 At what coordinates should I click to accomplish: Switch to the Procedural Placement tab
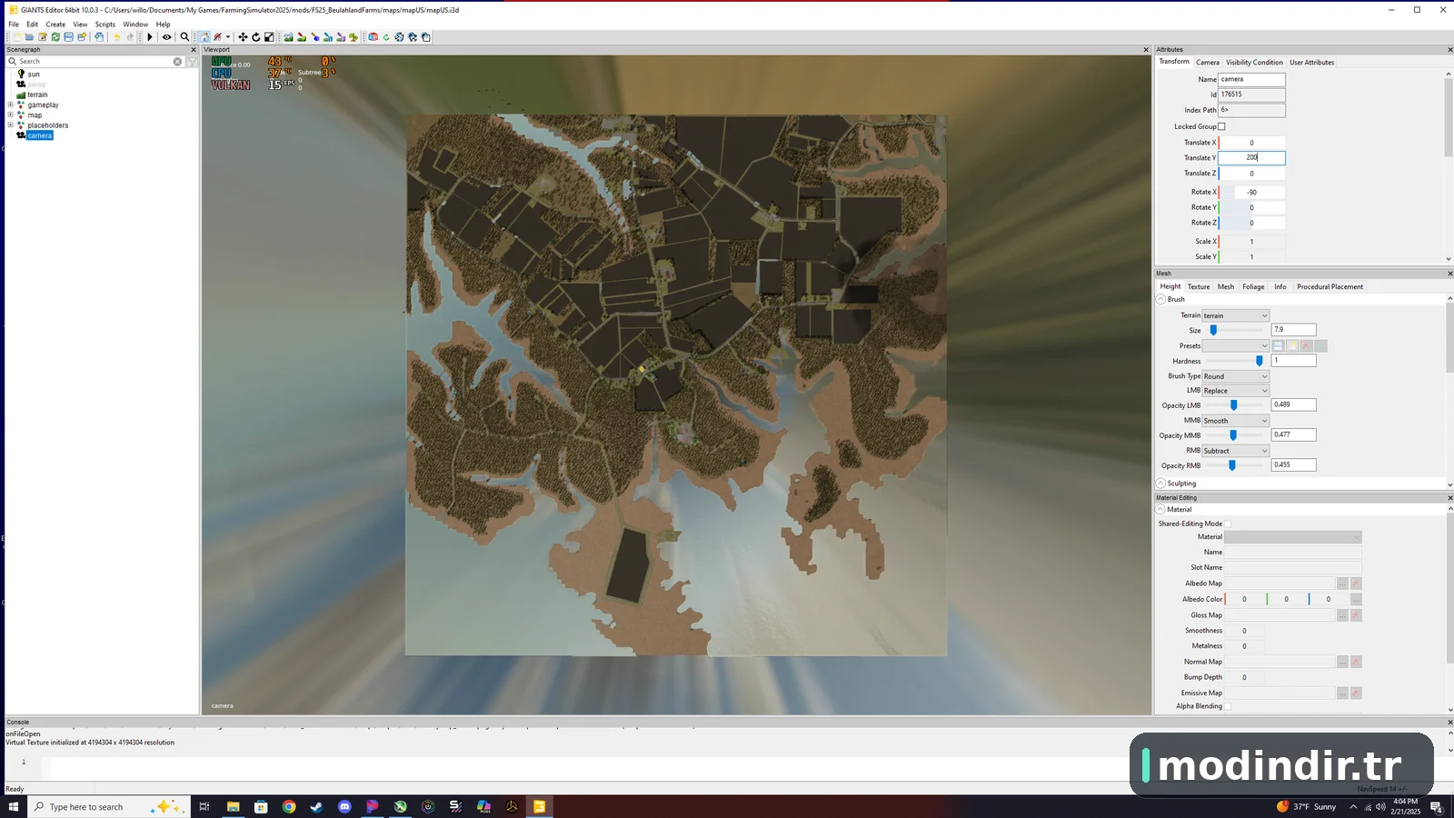[x=1330, y=287]
